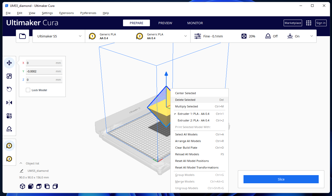Click the infill 20% icon
Screen dimensions: 332x196
[244, 36]
